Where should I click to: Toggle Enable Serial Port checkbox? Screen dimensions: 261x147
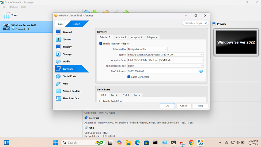click(x=101, y=101)
